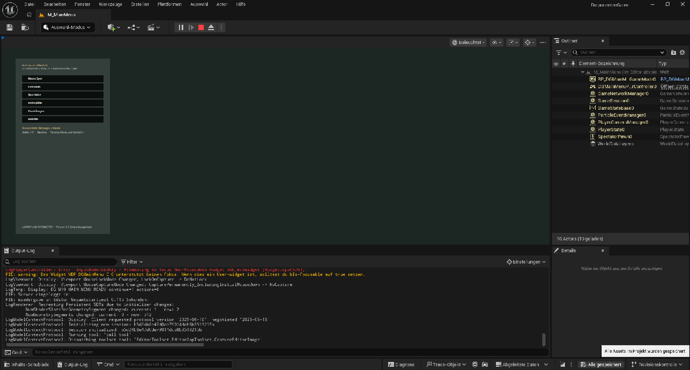Click the Neues Spiel button in the viewport menu
Screen dimensions: 690x370
[63, 79]
